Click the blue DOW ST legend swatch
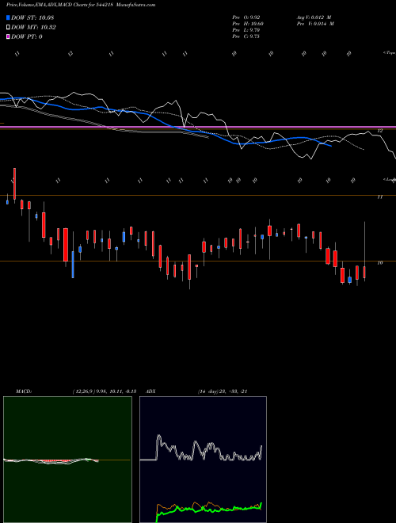The width and height of the screenshot is (396, 523). 8,17
